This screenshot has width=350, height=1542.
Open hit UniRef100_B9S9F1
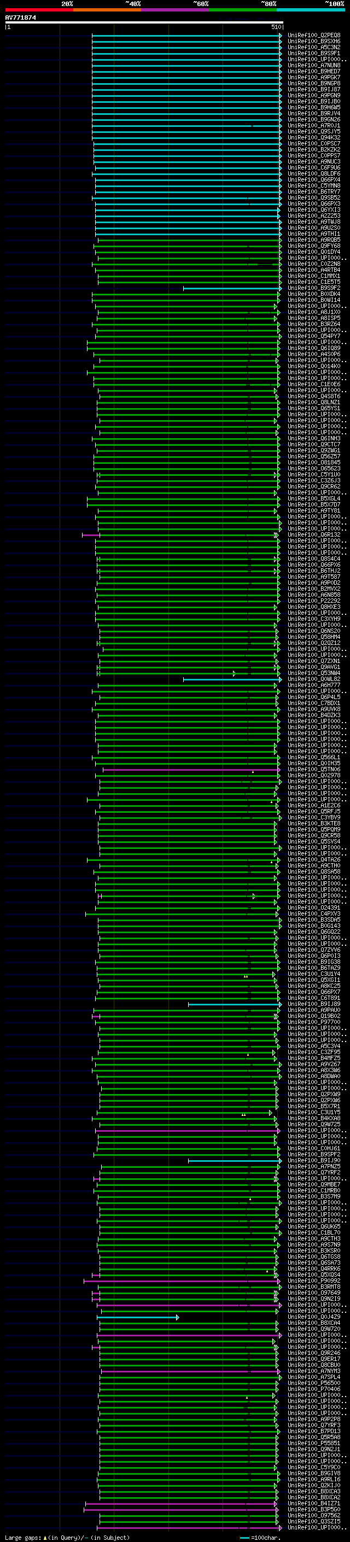point(314,53)
